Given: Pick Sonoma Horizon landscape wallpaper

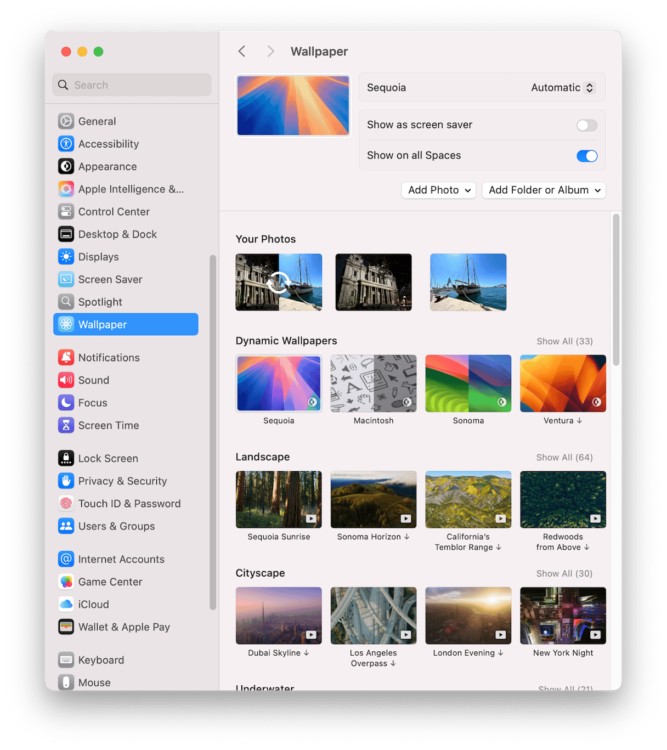Looking at the screenshot, I should [374, 499].
